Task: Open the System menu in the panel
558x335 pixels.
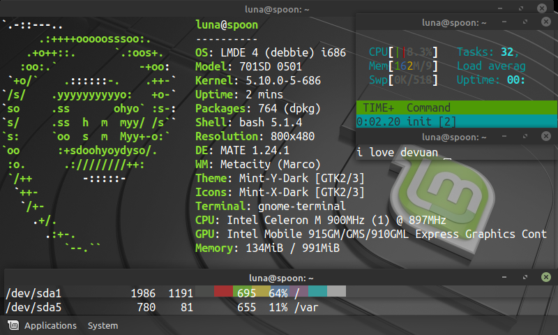Action: coord(103,326)
